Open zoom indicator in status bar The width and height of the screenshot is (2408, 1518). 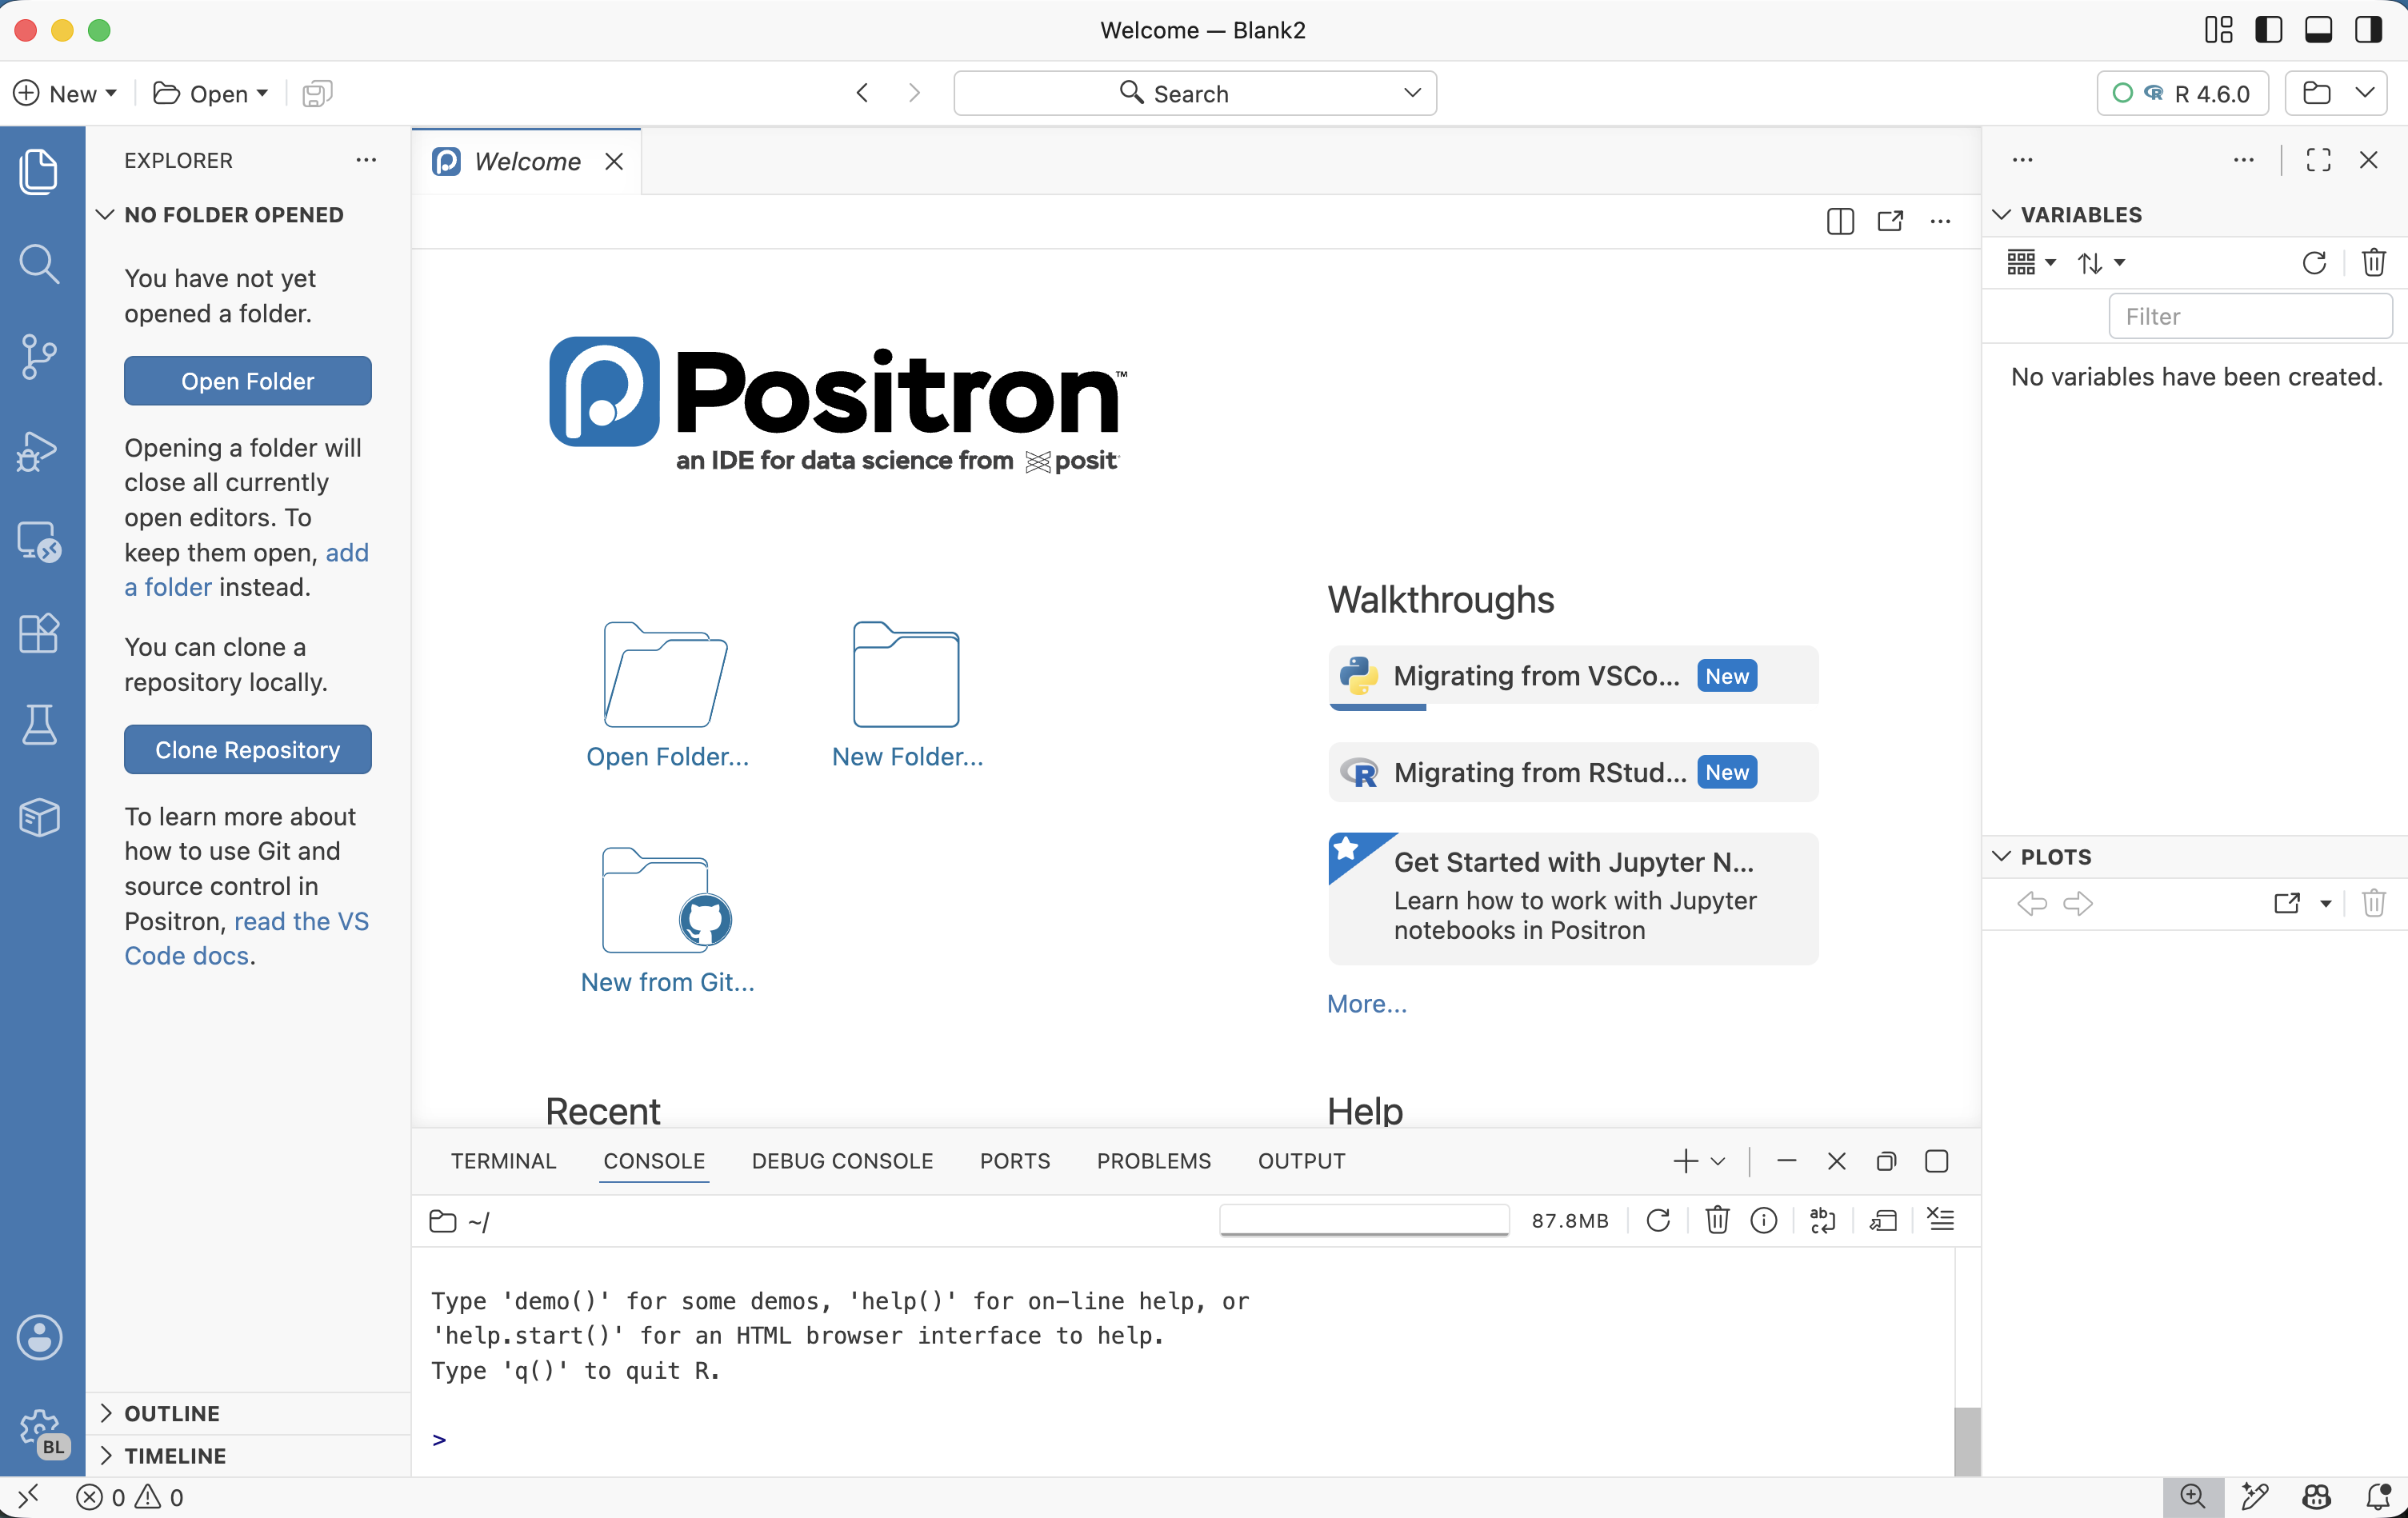[2192, 1496]
